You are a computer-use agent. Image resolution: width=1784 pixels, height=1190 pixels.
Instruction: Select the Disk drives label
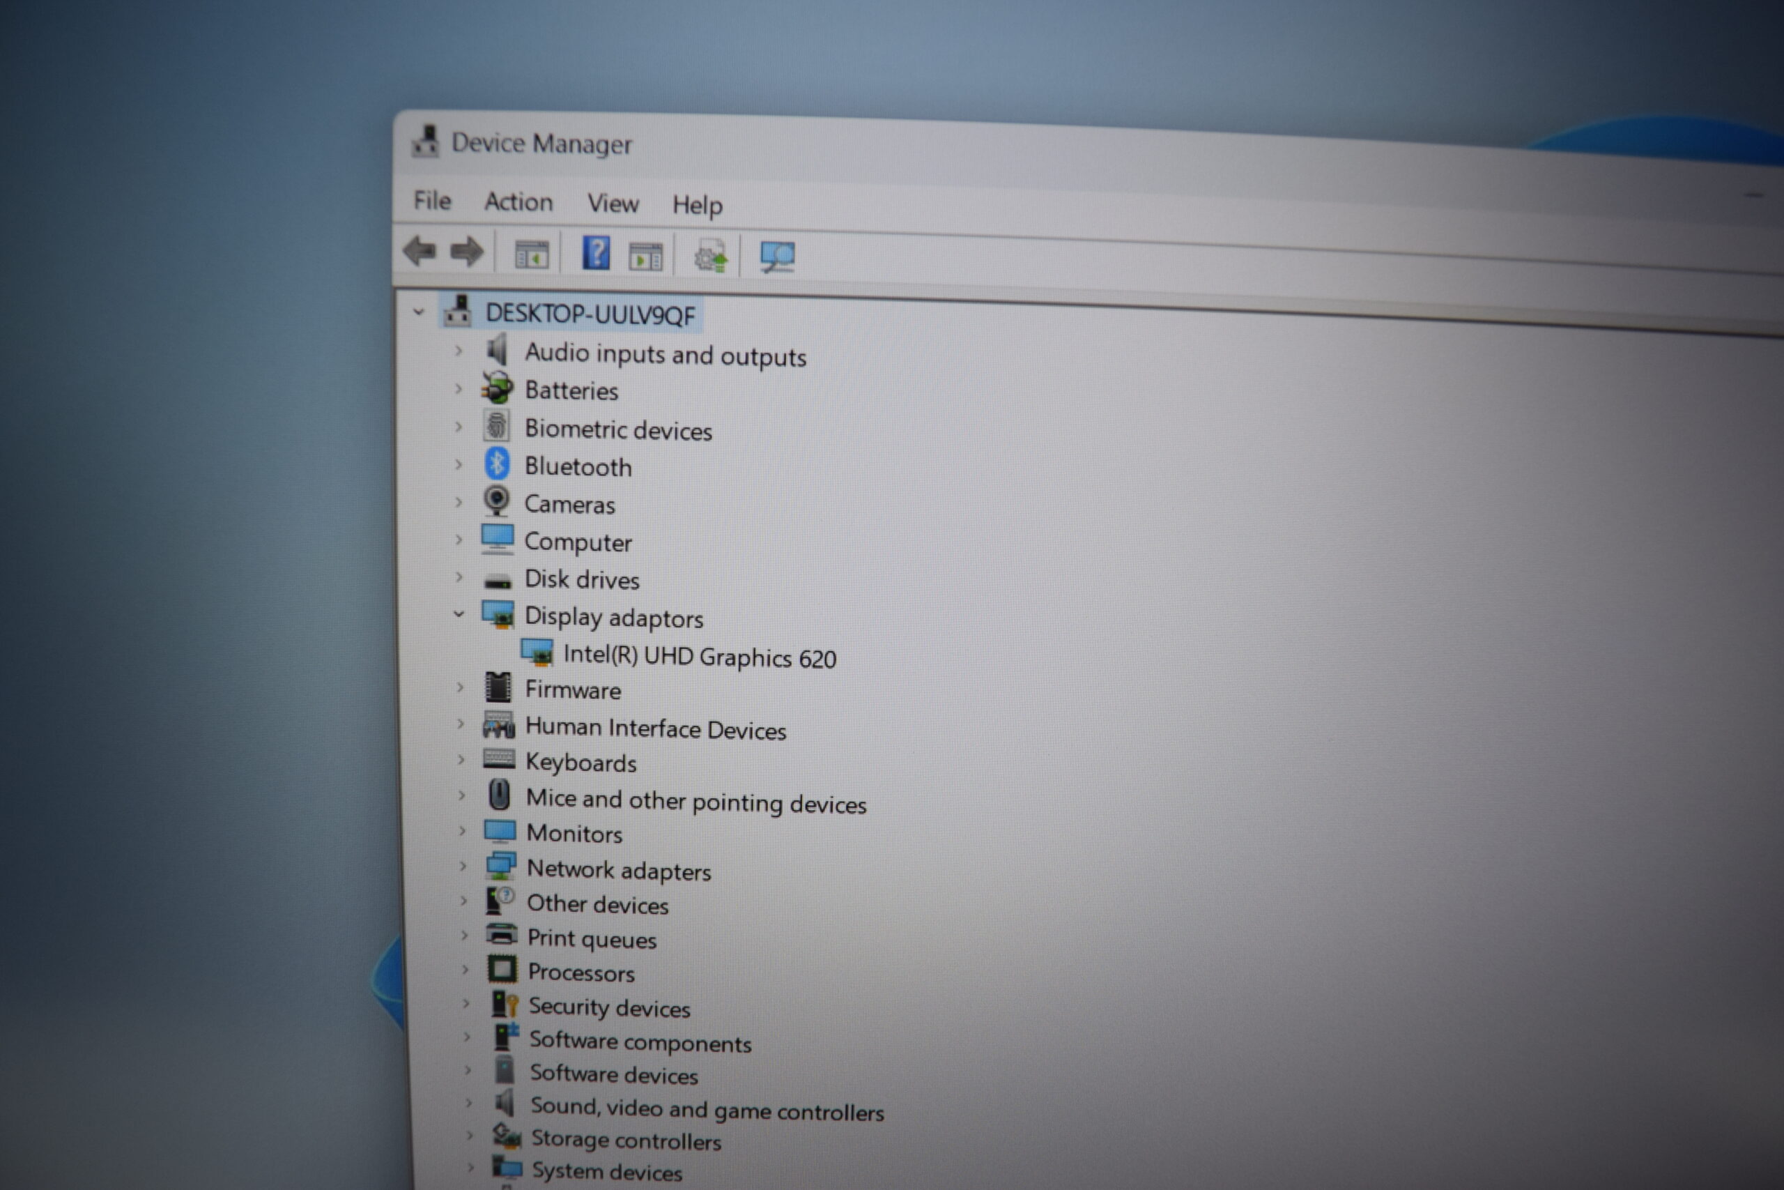coord(582,579)
